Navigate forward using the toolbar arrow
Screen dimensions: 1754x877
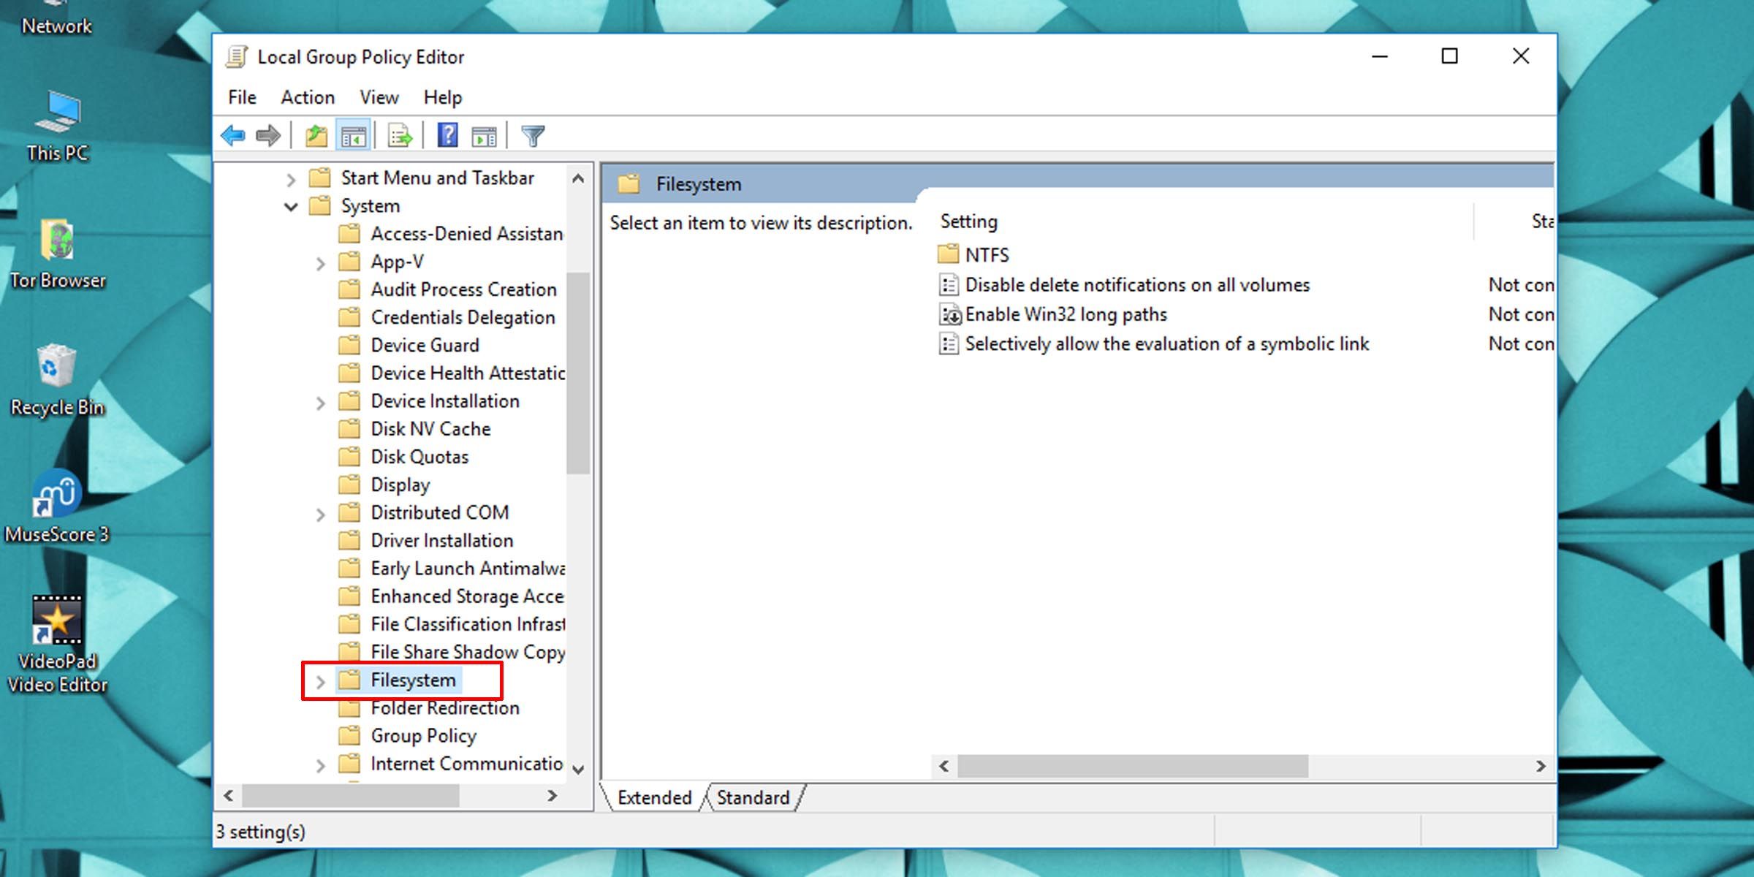point(268,134)
